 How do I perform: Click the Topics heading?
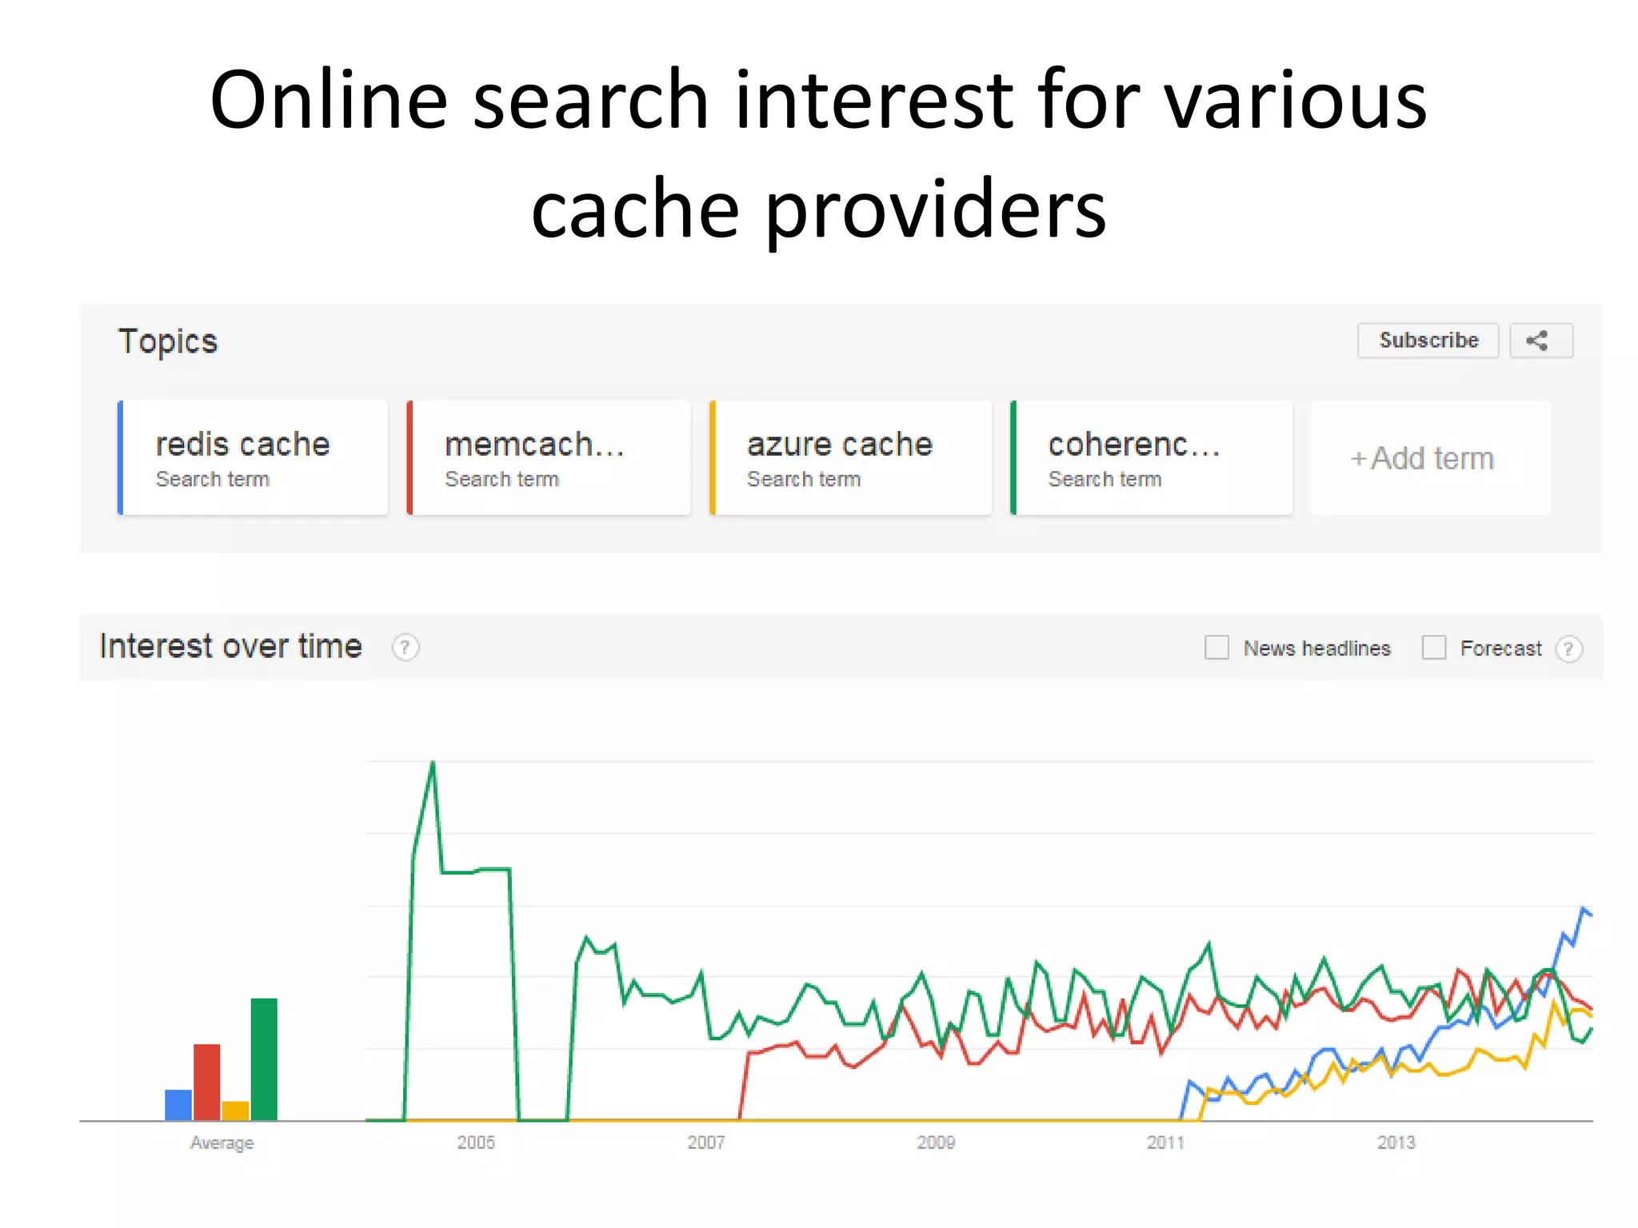point(168,342)
